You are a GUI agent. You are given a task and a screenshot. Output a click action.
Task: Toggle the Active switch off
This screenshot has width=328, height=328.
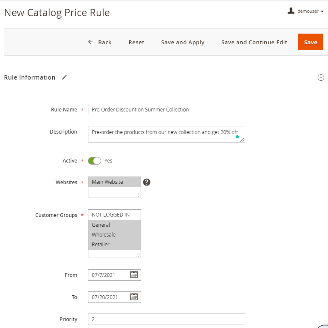(x=94, y=161)
